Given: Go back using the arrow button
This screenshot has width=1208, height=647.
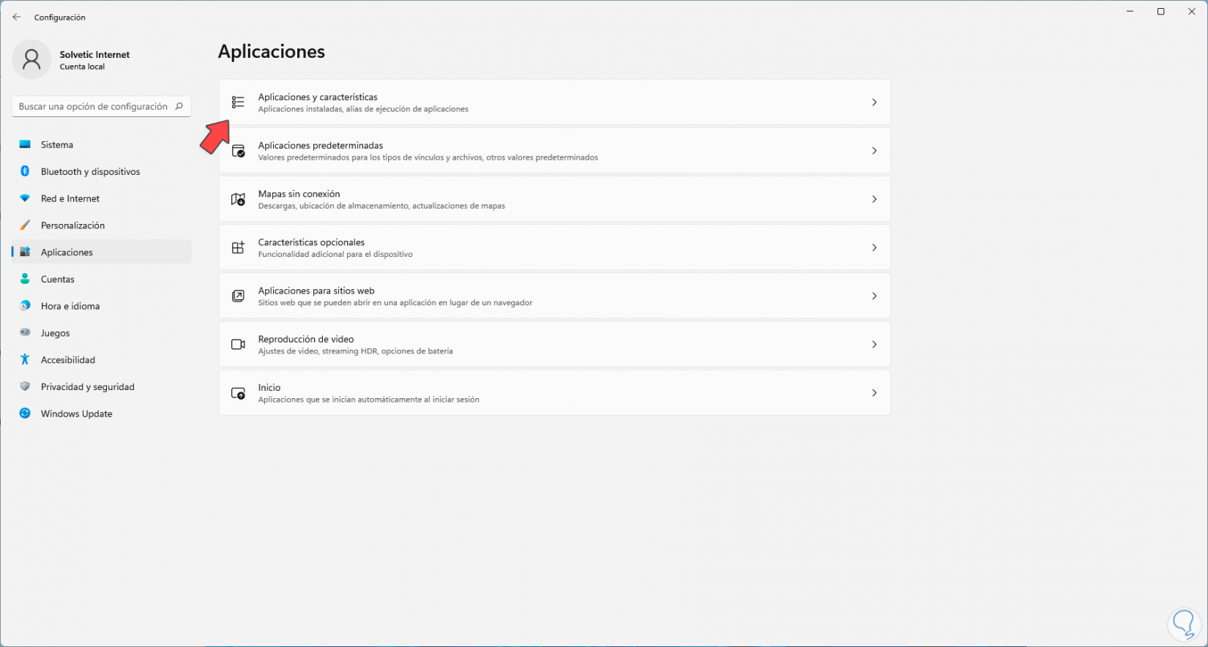Looking at the screenshot, I should click(17, 17).
